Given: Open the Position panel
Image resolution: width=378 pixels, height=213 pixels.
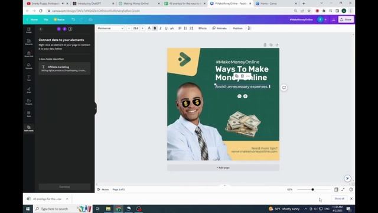Looking at the screenshot, I should pyautogui.click(x=237, y=28).
